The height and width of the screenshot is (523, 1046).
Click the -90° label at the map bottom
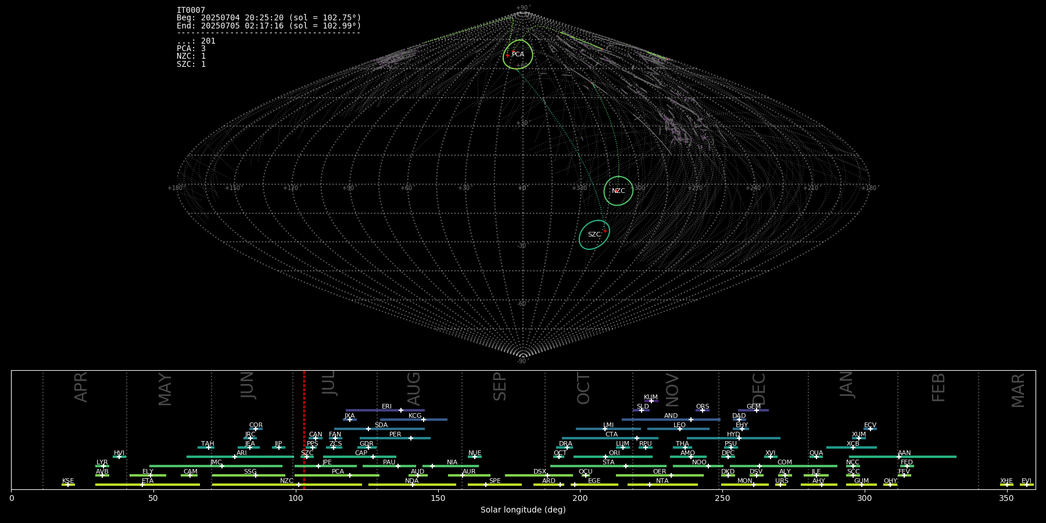[523, 361]
